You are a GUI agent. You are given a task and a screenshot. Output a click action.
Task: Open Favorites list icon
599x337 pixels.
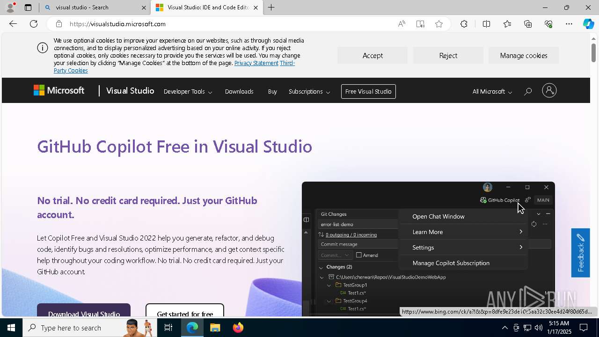click(x=507, y=24)
